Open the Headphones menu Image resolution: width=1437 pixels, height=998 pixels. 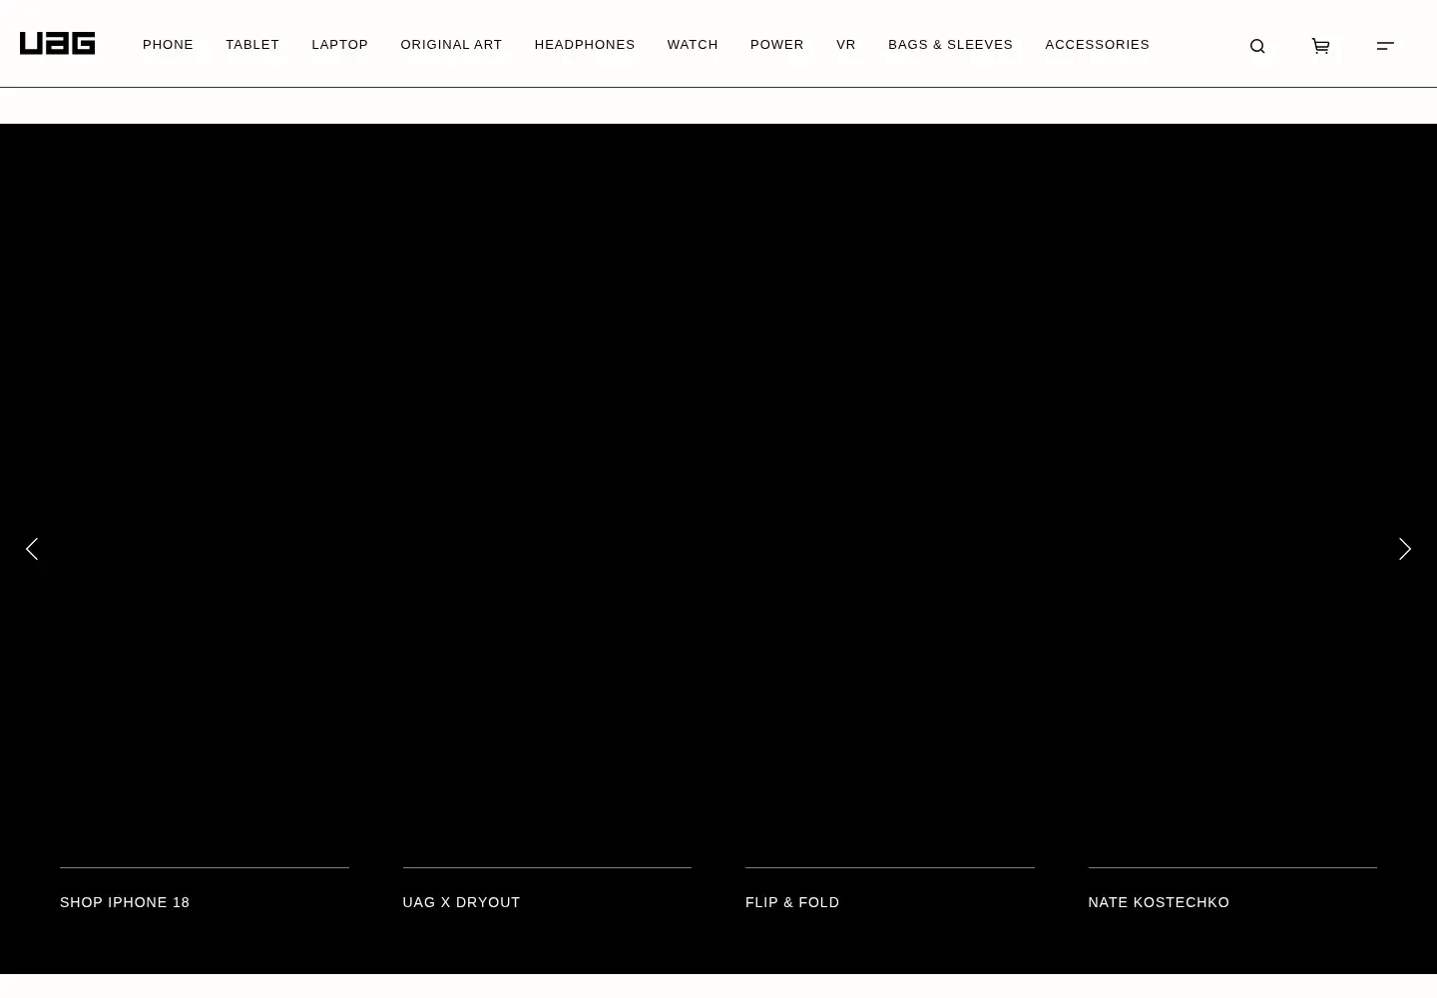point(585,45)
